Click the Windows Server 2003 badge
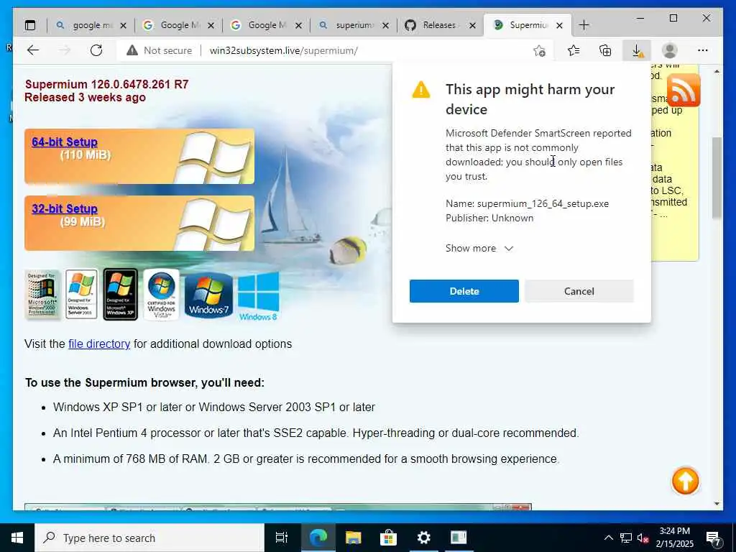 point(81,294)
